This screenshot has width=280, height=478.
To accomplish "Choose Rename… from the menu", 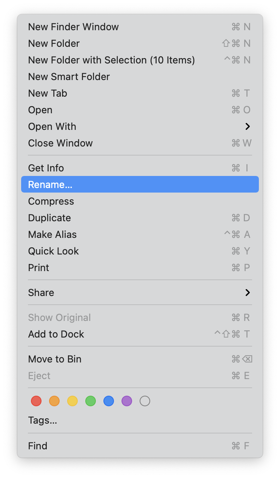I will tap(50, 185).
